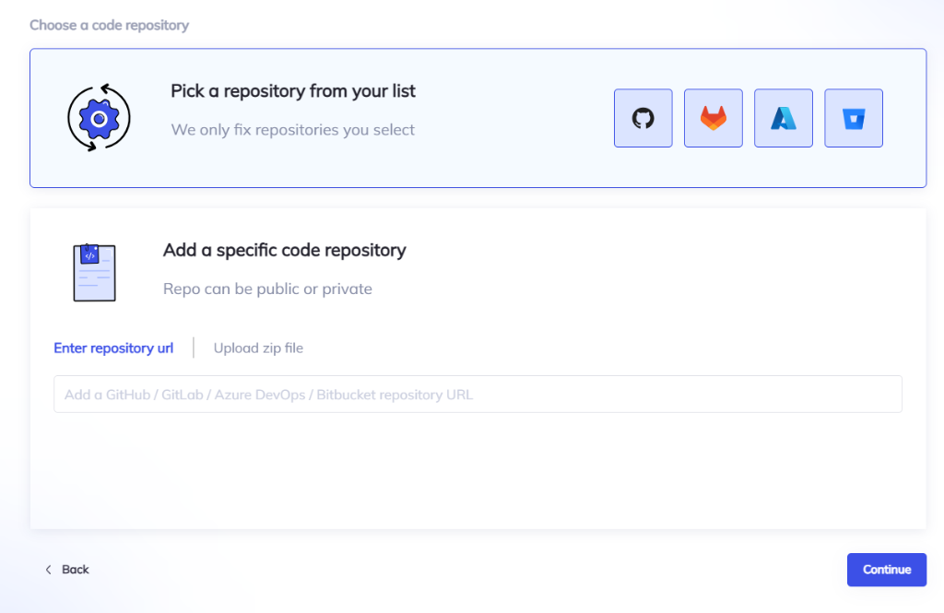
Task: Click 'We only fix repositories you select' text
Action: pos(293,130)
